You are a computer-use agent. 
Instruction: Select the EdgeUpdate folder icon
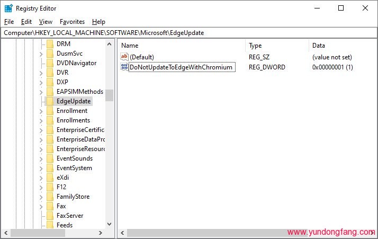50,101
